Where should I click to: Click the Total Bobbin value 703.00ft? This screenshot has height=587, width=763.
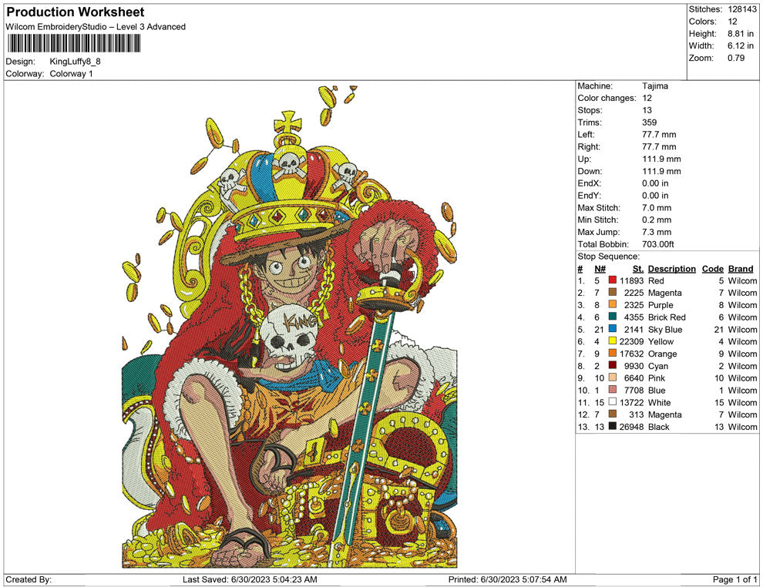(x=657, y=244)
